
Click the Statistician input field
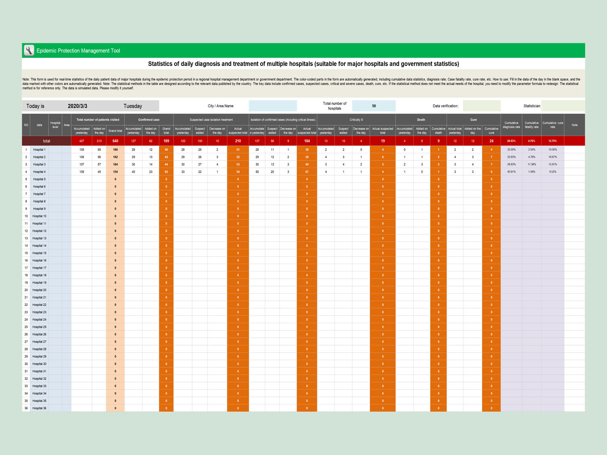[x=562, y=106]
